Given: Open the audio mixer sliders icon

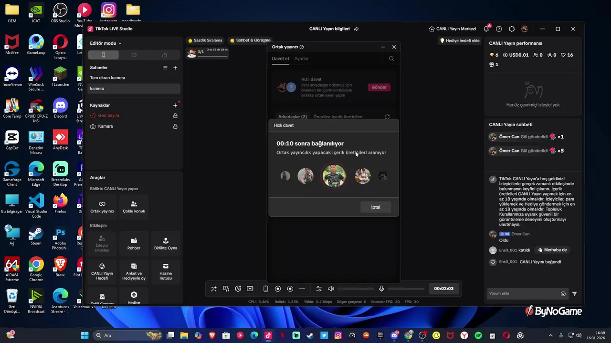Looking at the screenshot, I should coord(319,289).
